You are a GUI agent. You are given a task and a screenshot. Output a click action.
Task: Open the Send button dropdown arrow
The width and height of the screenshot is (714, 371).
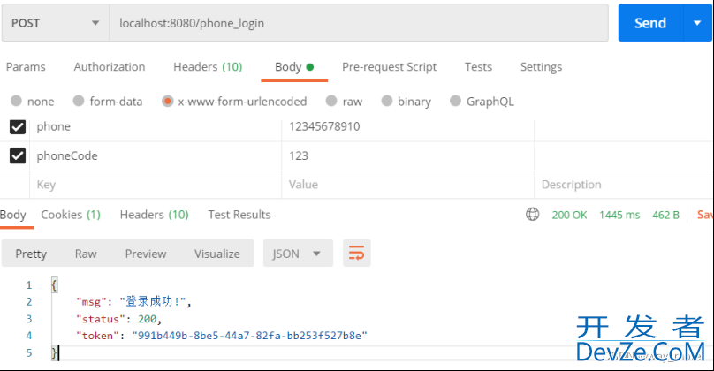click(x=696, y=23)
